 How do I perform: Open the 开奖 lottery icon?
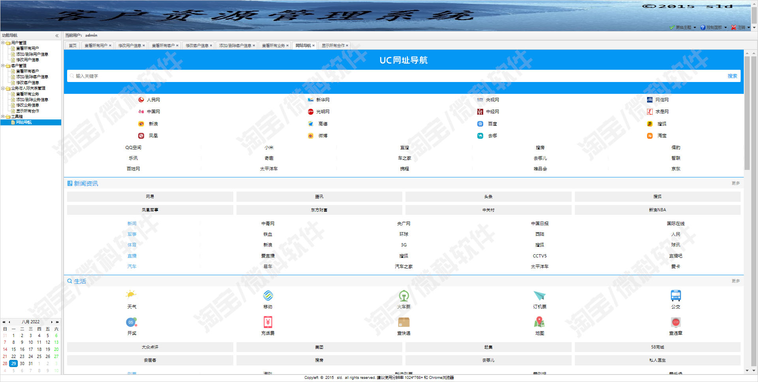131,322
